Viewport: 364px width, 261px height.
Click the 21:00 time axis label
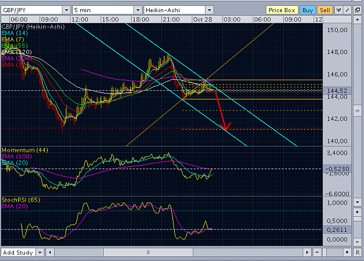(x=171, y=19)
